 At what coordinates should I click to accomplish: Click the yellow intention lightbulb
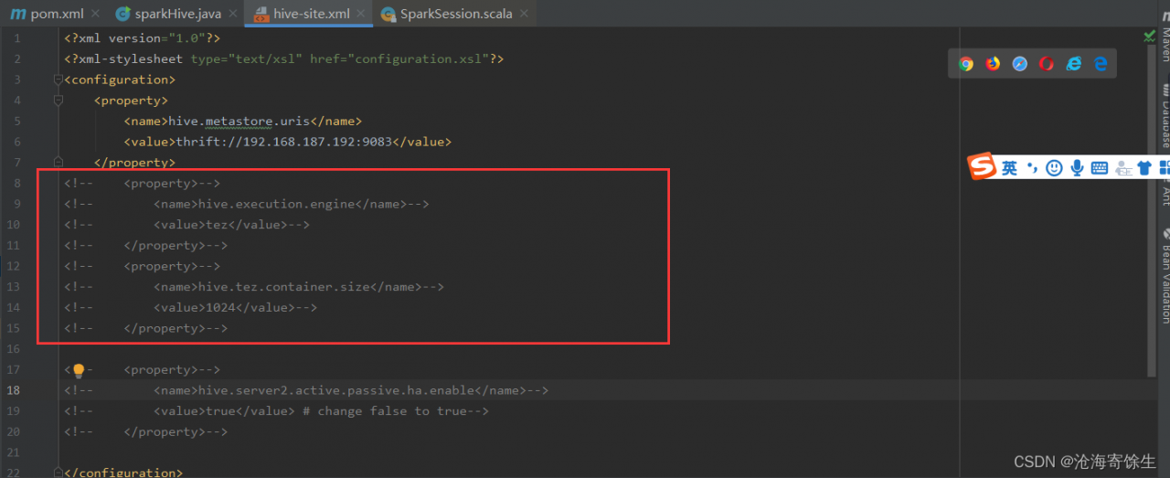click(79, 370)
